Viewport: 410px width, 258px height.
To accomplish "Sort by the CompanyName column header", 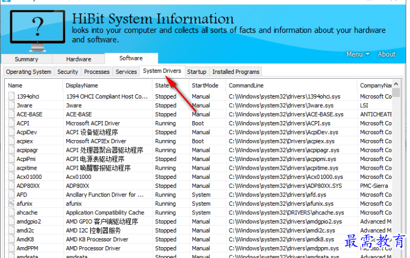I will point(376,86).
